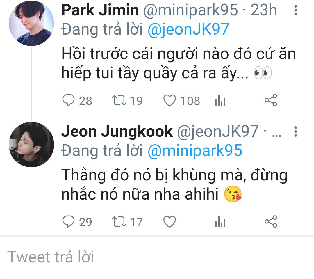
Task: Focus the "Tweet trả lời" reply field
Action: point(157,257)
